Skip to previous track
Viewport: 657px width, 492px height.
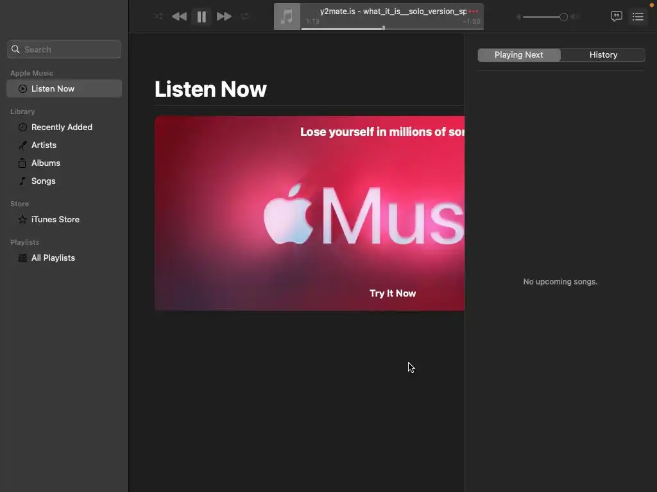coord(179,16)
